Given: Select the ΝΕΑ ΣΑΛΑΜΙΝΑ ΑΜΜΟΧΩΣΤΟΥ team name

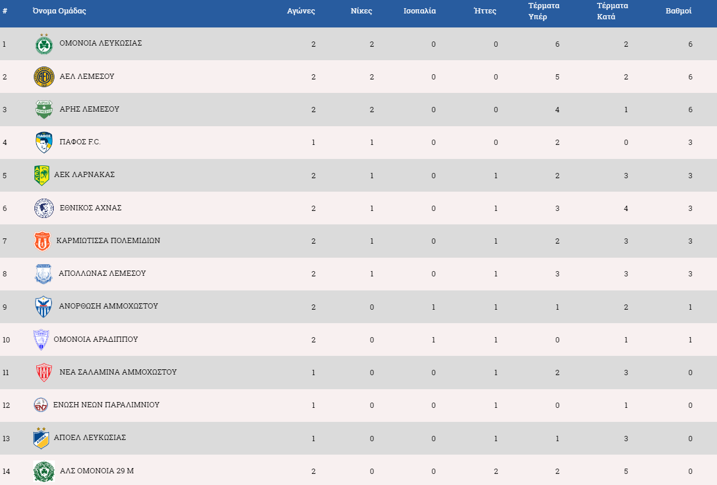Looking at the screenshot, I should click(x=118, y=372).
